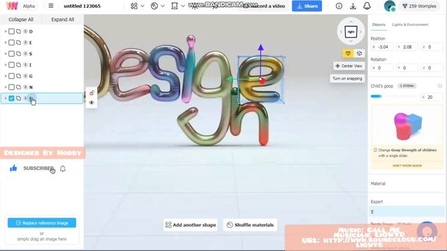Expand the S layer row
447x251 pixels.
point(6,54)
